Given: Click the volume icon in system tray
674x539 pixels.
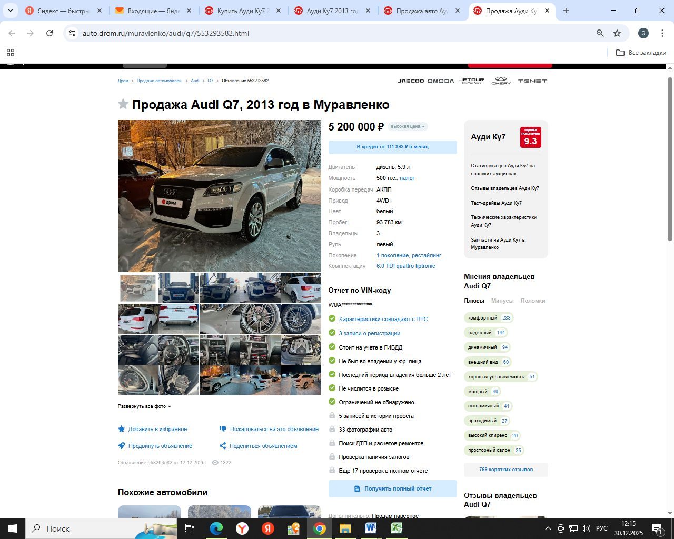Looking at the screenshot, I should pos(586,528).
